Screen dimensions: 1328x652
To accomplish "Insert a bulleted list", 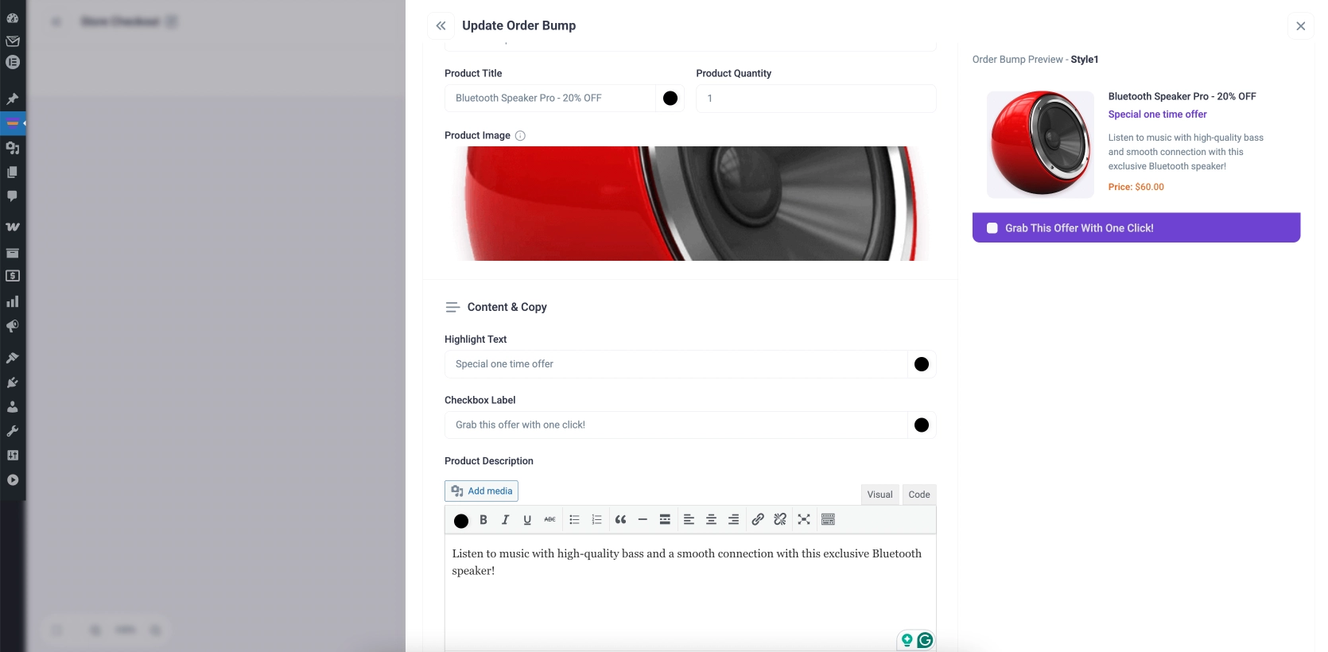I will click(x=574, y=519).
